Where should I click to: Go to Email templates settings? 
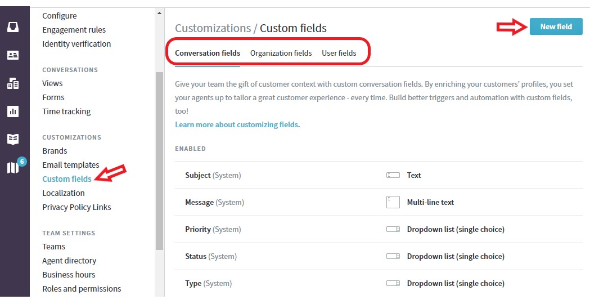click(x=71, y=165)
